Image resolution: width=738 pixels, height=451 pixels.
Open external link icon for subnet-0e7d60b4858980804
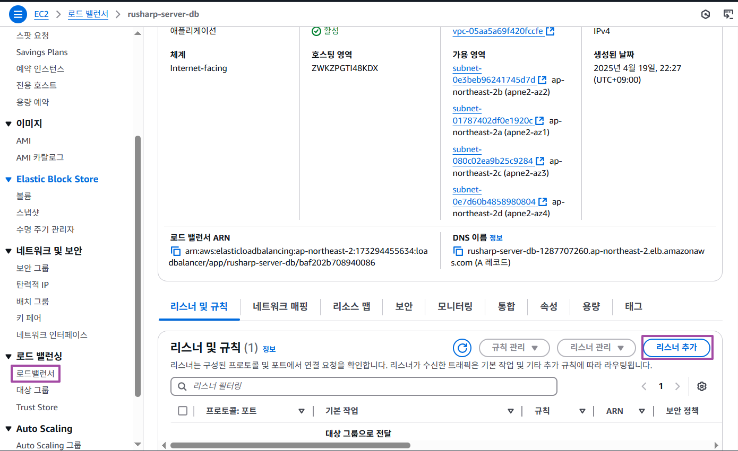(543, 202)
